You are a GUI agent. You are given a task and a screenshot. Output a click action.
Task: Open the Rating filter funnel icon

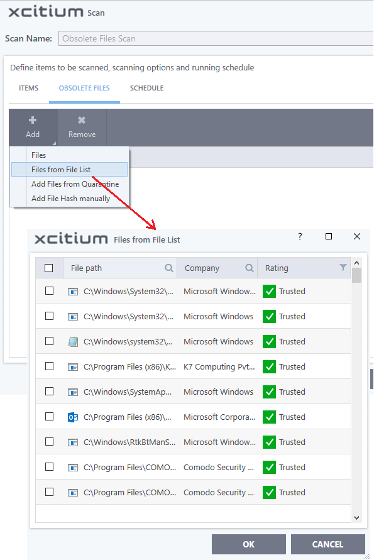343,268
